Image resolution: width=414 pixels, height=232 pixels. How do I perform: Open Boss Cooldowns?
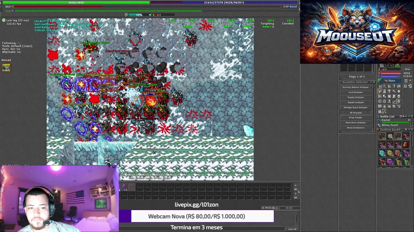(355, 128)
